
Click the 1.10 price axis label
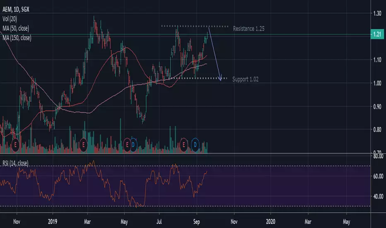377,60
